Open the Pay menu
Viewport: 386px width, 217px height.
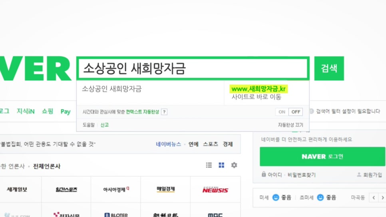coord(66,111)
